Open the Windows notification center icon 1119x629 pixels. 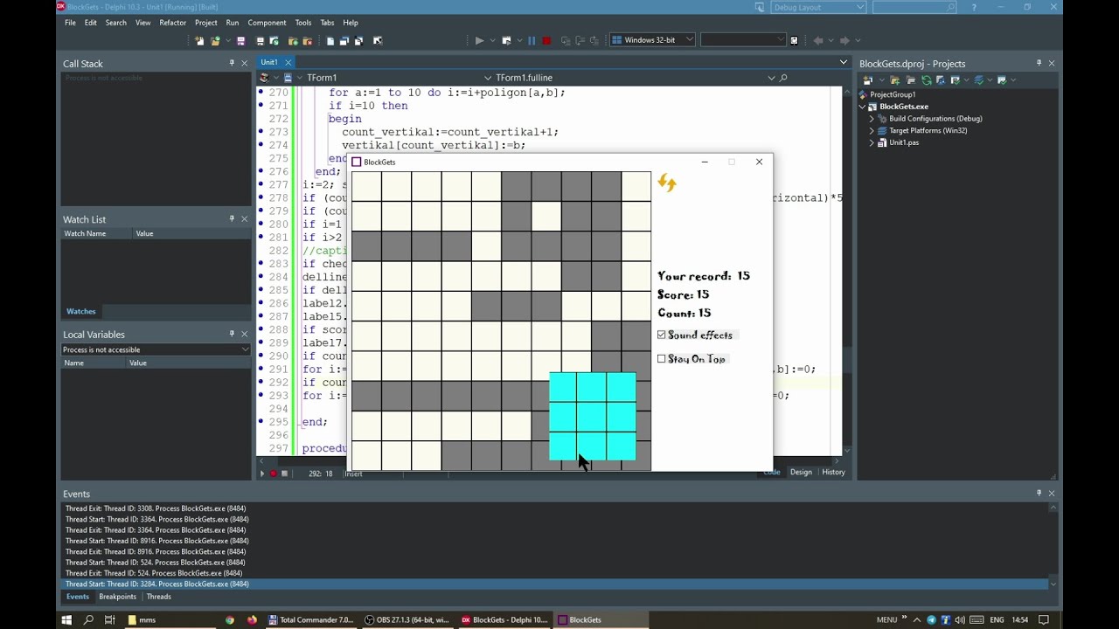pos(1043,619)
